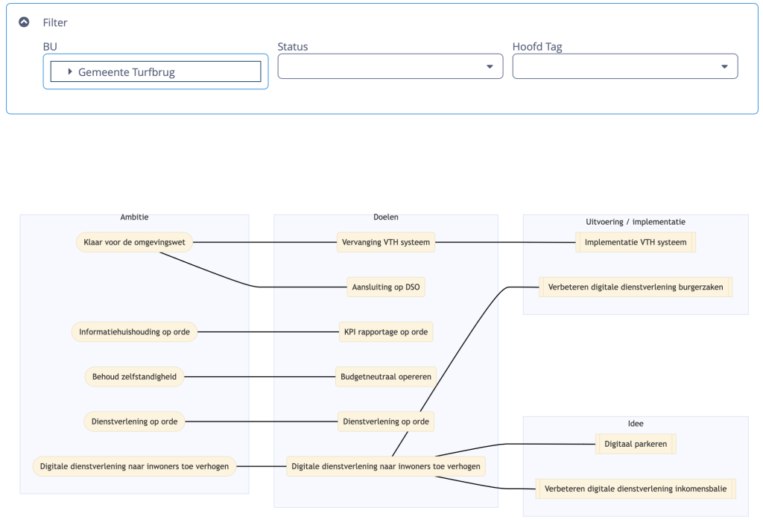Click the Filter heading text
The image size is (763, 525).
(55, 22)
